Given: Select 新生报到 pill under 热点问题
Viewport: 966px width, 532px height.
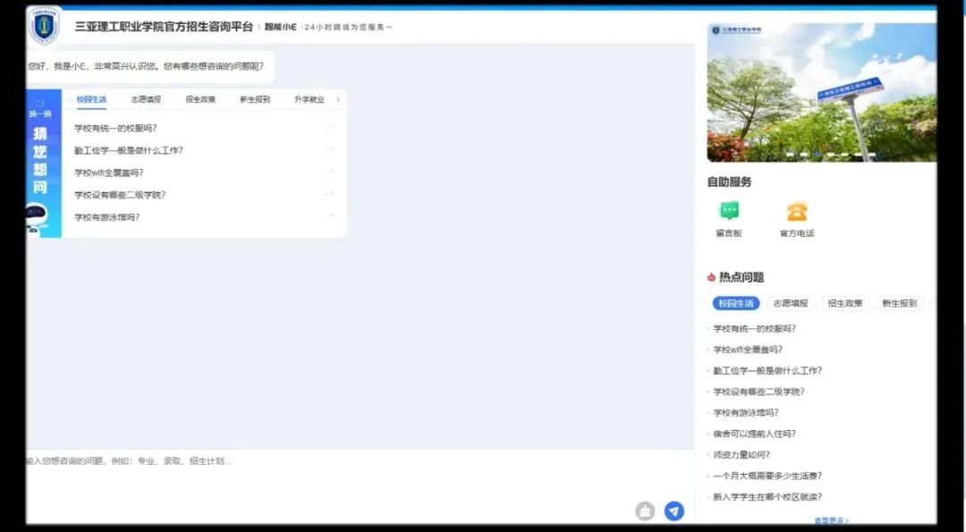Looking at the screenshot, I should click(x=900, y=303).
